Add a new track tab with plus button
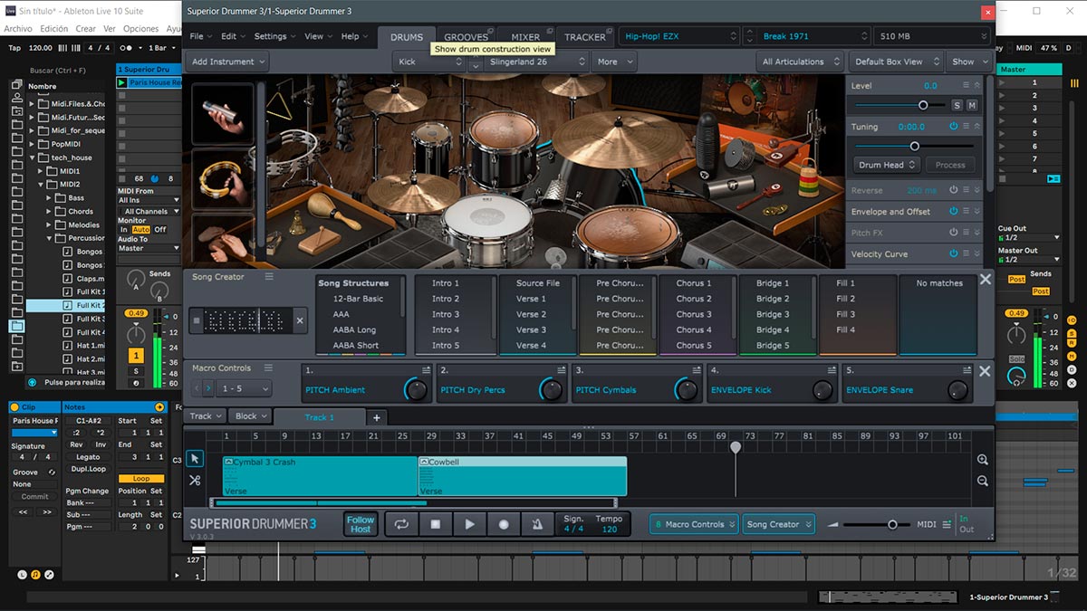The width and height of the screenshot is (1087, 611). 377,417
